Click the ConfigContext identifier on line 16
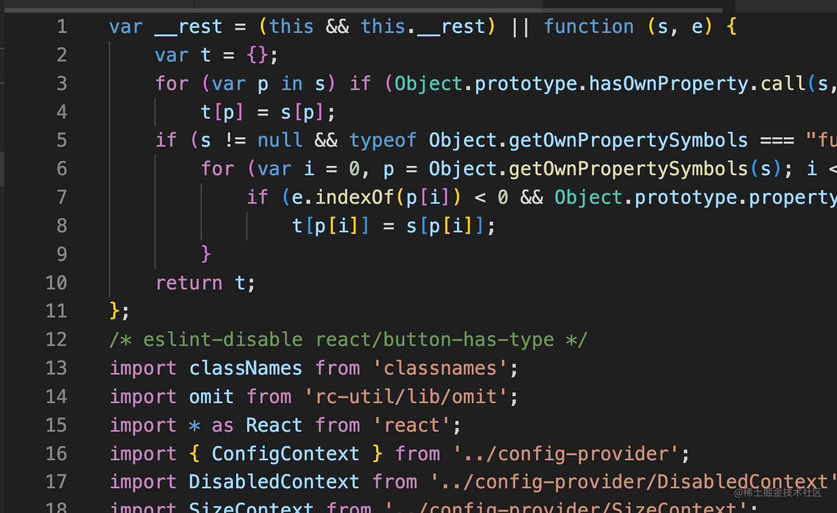 pos(286,454)
